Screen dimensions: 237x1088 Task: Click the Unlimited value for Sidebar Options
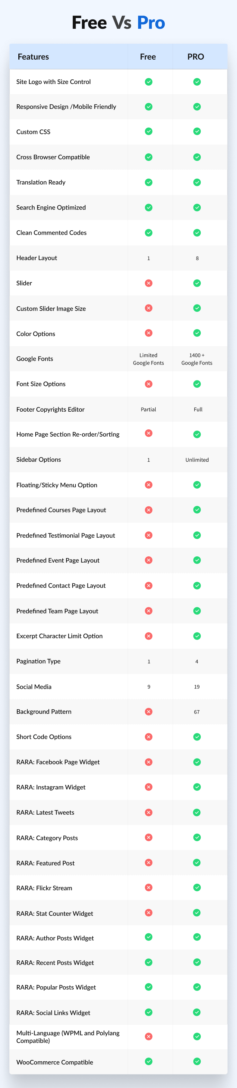197,460
